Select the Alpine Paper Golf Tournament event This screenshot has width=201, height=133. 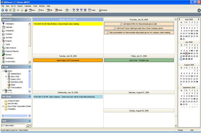68,60
